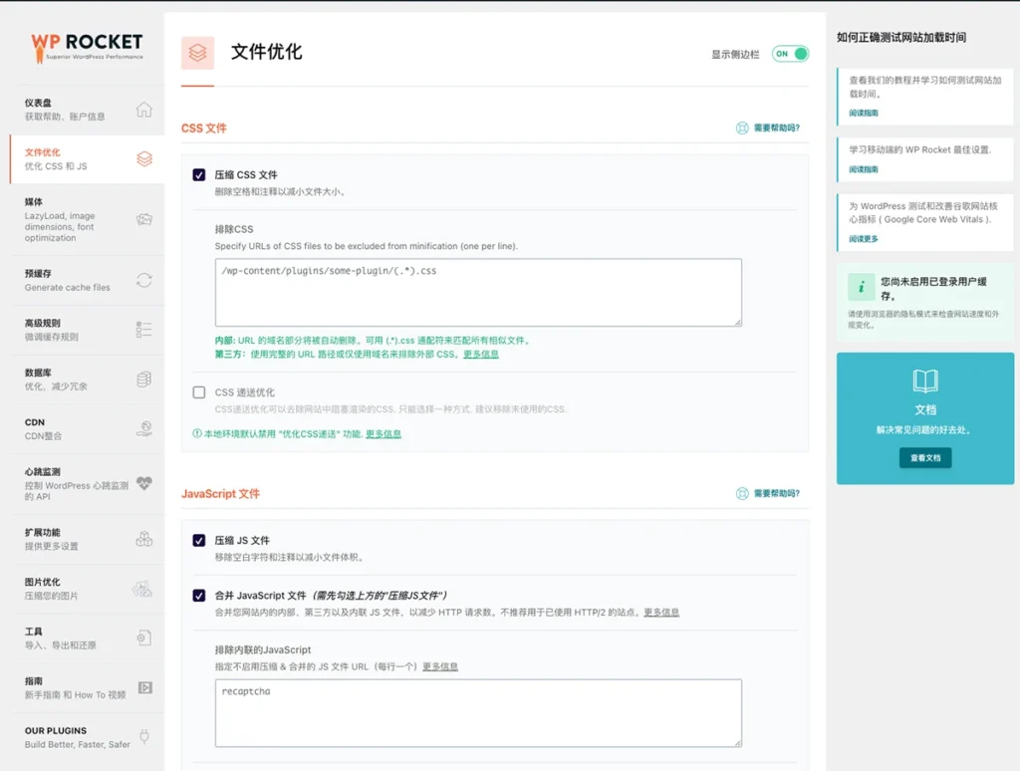Enable the CSS 递送优化 checkbox
This screenshot has height=771, width=1020.
click(199, 392)
